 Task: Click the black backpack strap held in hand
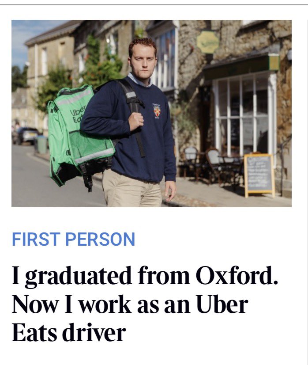pyautogui.click(x=136, y=116)
